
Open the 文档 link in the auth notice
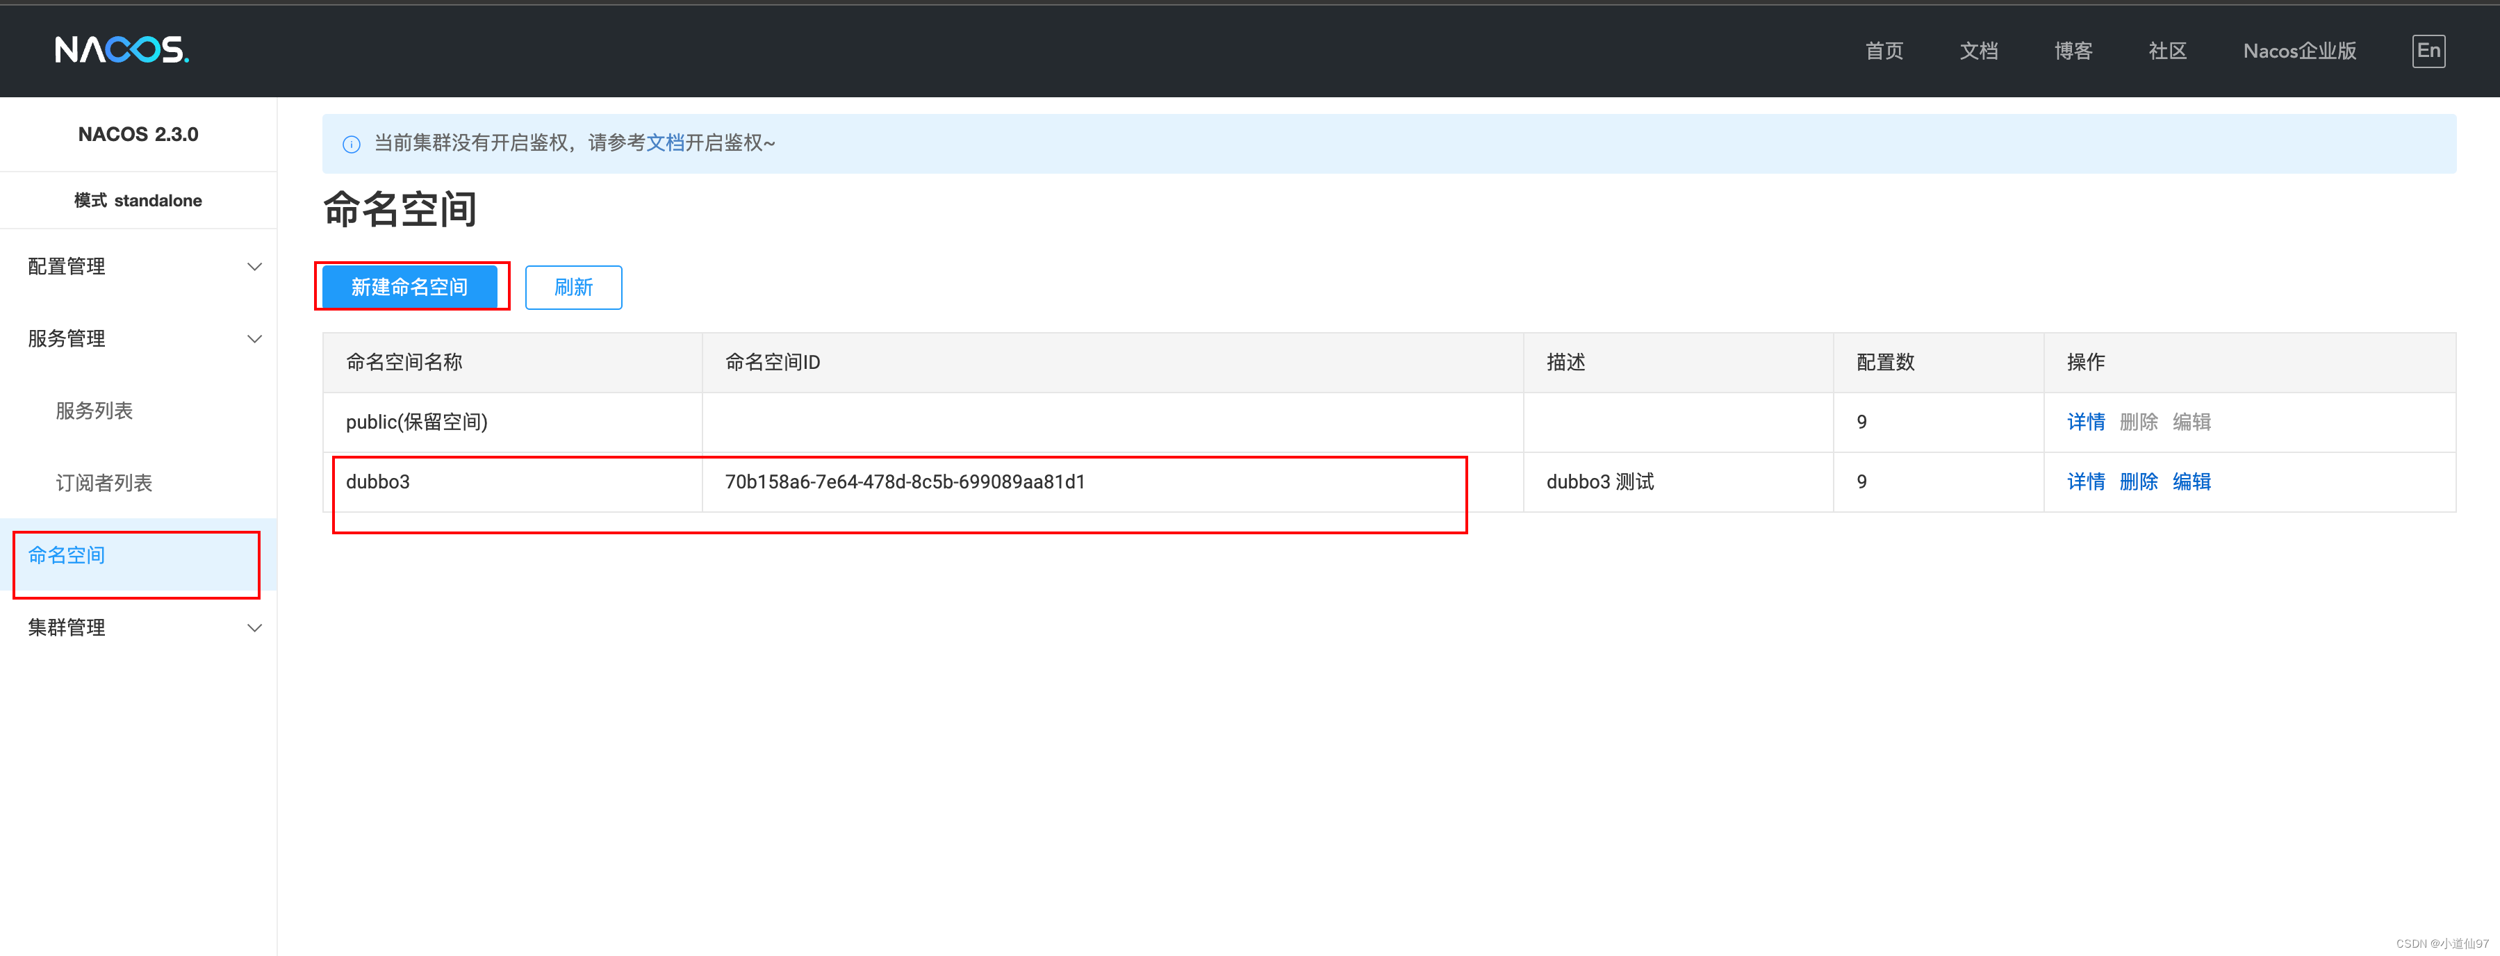coord(666,142)
